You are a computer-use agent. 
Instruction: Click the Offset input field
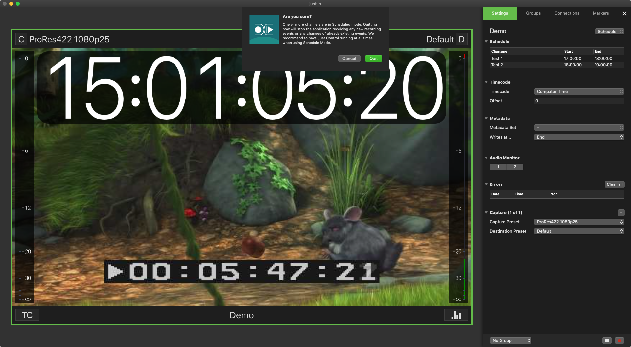click(579, 101)
